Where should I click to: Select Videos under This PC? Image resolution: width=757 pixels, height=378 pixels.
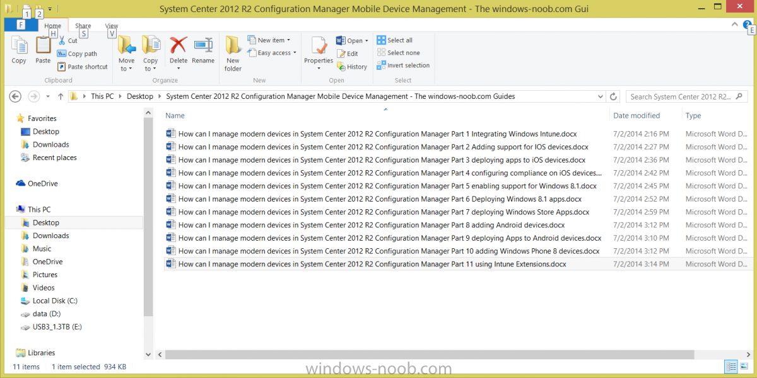tap(38, 288)
